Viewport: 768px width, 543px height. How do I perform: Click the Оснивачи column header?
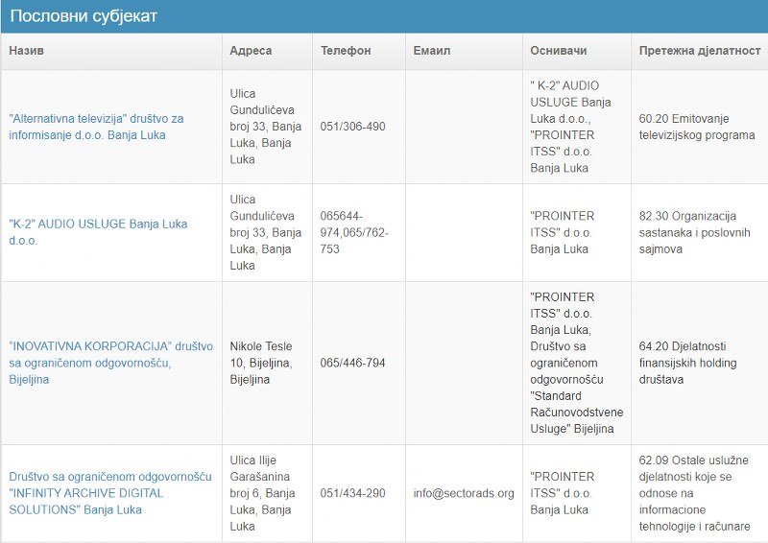point(559,51)
